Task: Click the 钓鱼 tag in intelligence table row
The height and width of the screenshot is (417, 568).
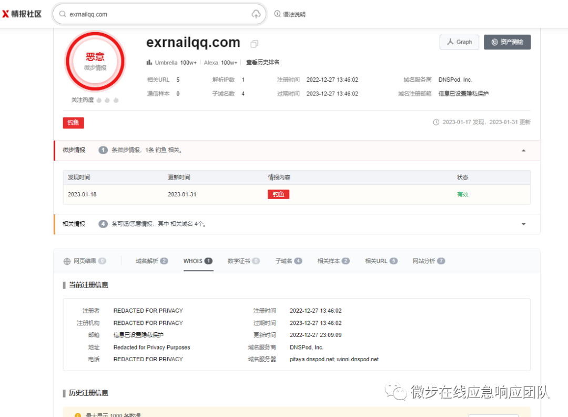Action: pos(279,194)
